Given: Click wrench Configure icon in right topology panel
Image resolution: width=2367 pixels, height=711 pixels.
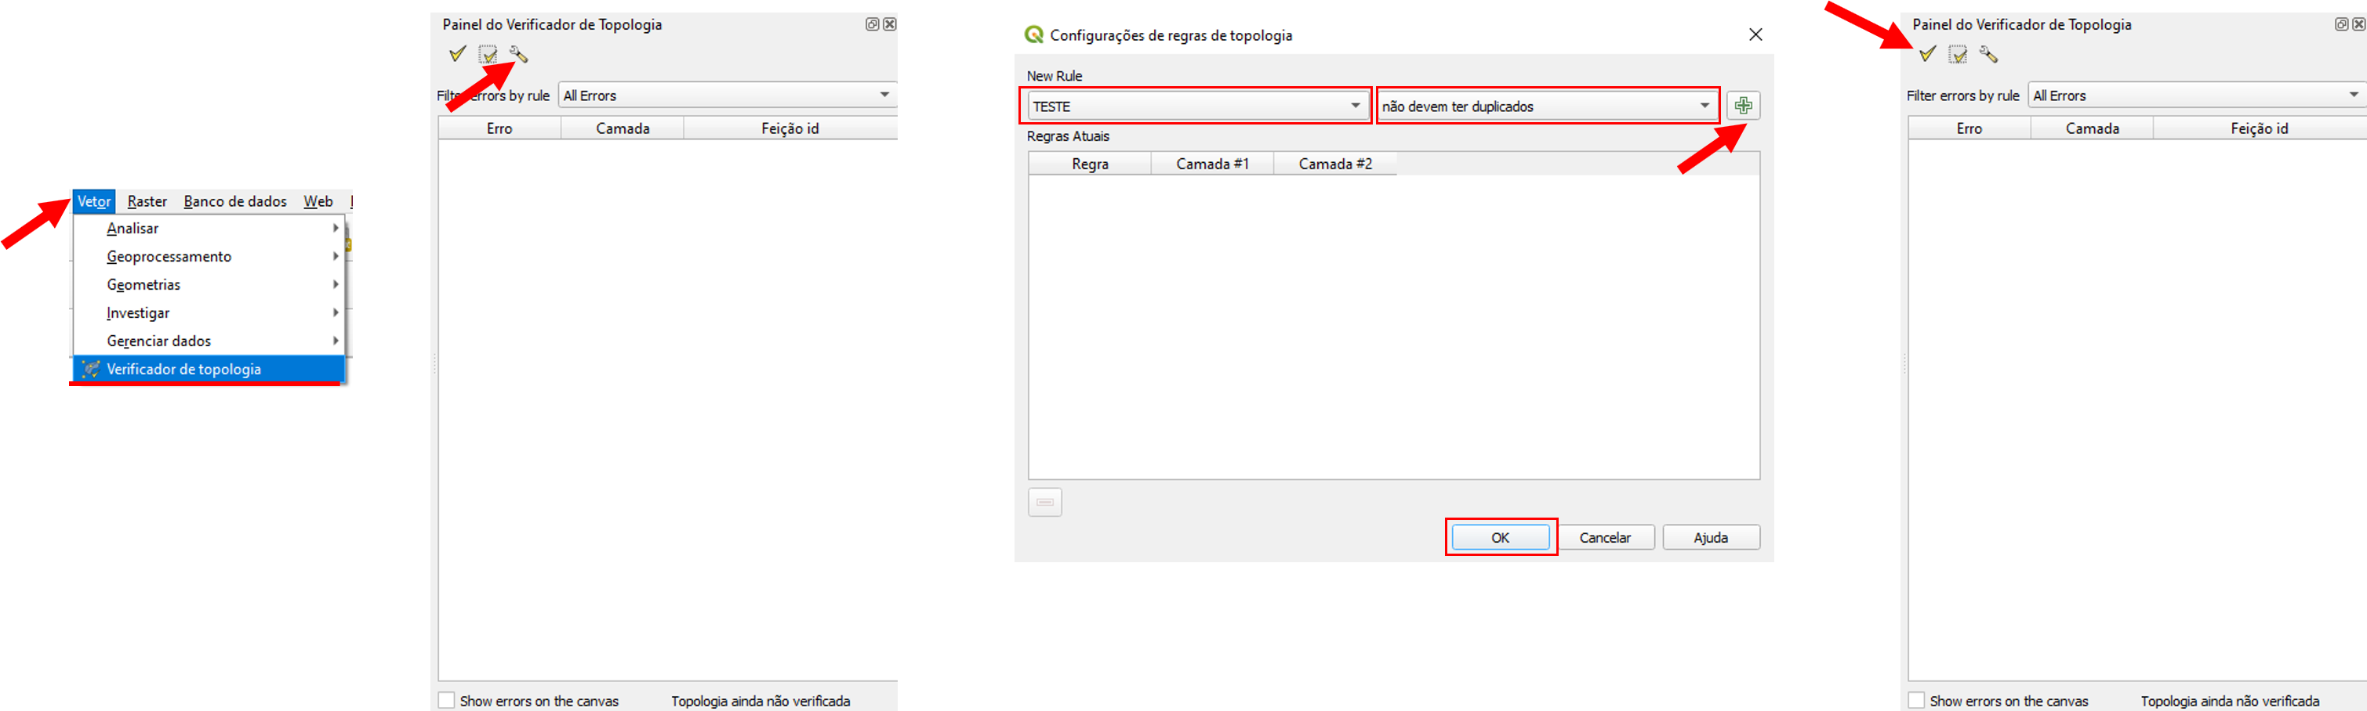Looking at the screenshot, I should coord(1988,55).
